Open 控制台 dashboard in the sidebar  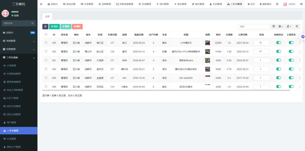(x=19, y=33)
